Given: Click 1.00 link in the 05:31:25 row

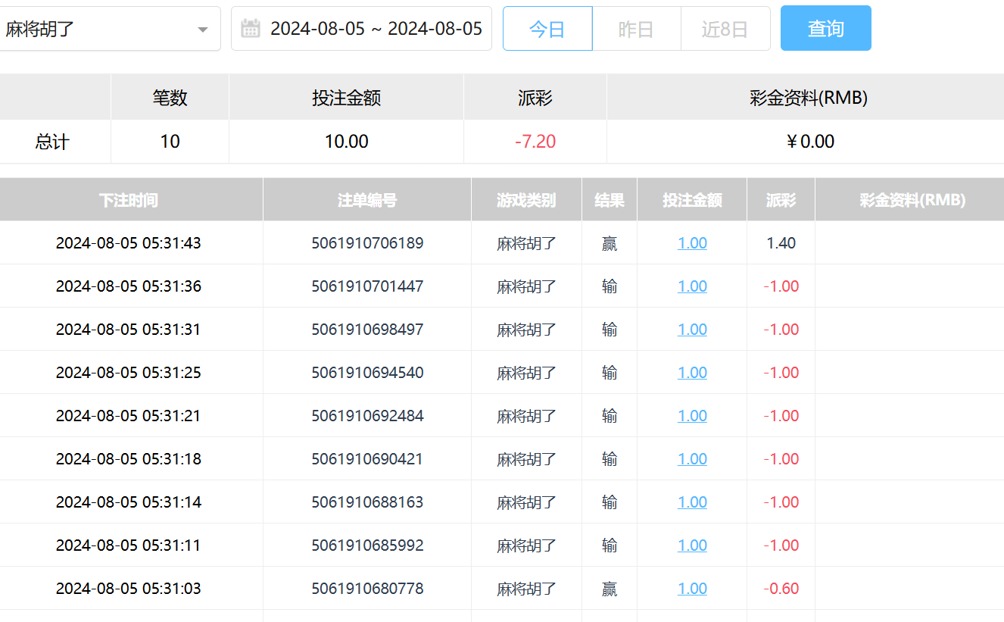Looking at the screenshot, I should (691, 373).
